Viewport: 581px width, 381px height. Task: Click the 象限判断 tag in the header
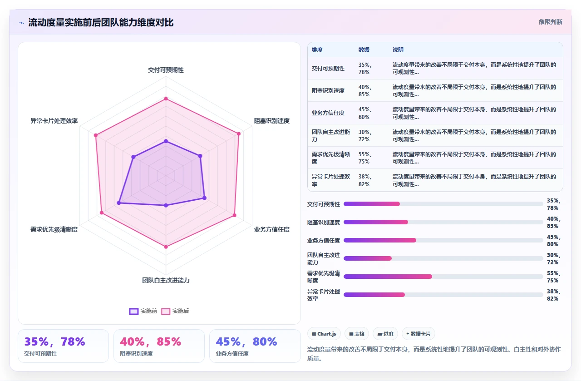[x=550, y=22]
